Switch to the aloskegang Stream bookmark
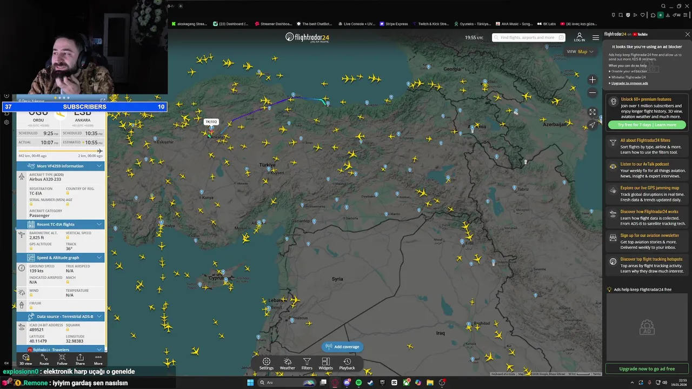692x389 pixels. coord(189,24)
